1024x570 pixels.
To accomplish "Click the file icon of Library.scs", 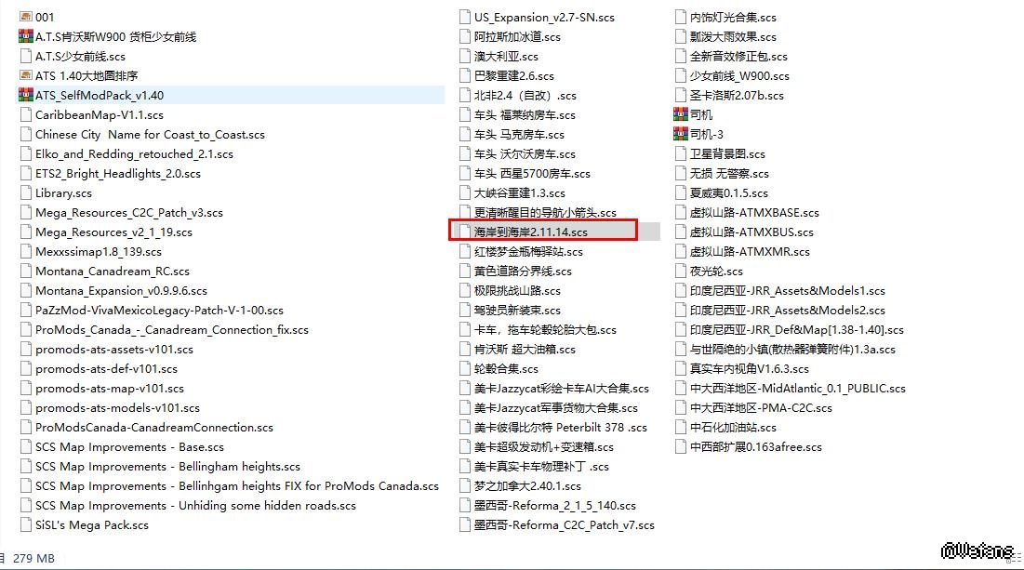I will (26, 193).
